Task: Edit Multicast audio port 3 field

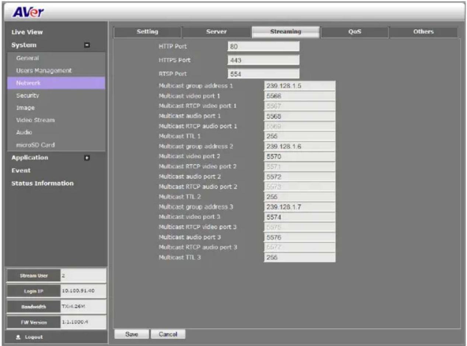Action: [x=300, y=237]
